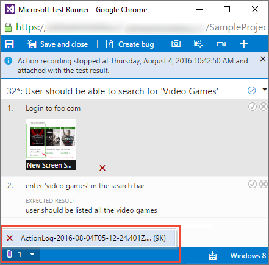Click the green secure padlock icon
269x265 pixels.
tap(8, 27)
